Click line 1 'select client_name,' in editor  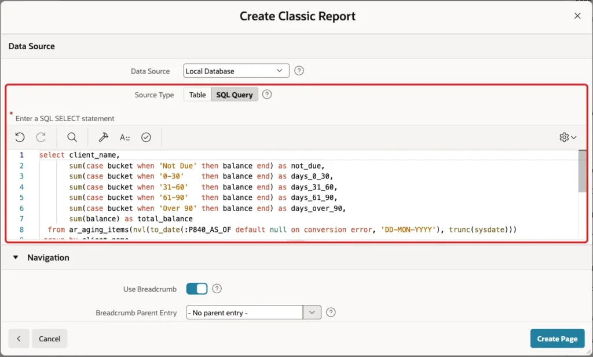79,155
